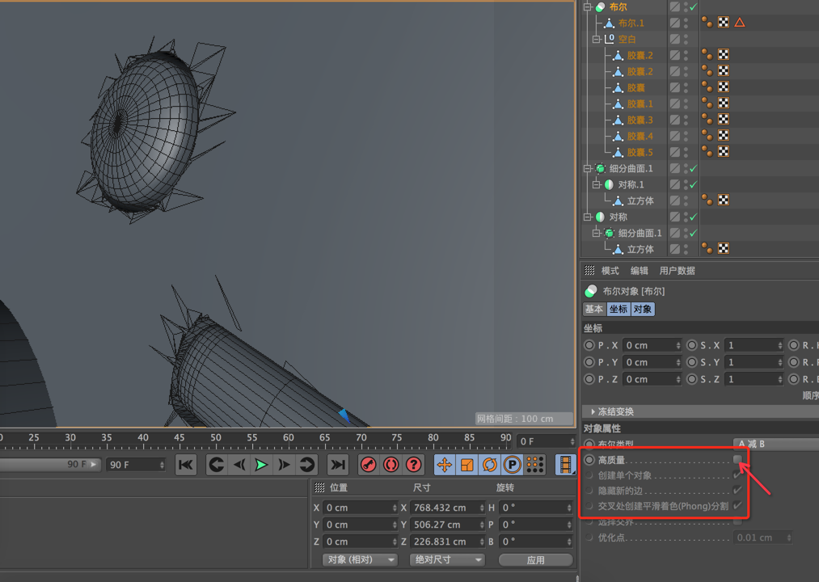
Task: Toggle point-level animation dots icon
Action: 535,465
